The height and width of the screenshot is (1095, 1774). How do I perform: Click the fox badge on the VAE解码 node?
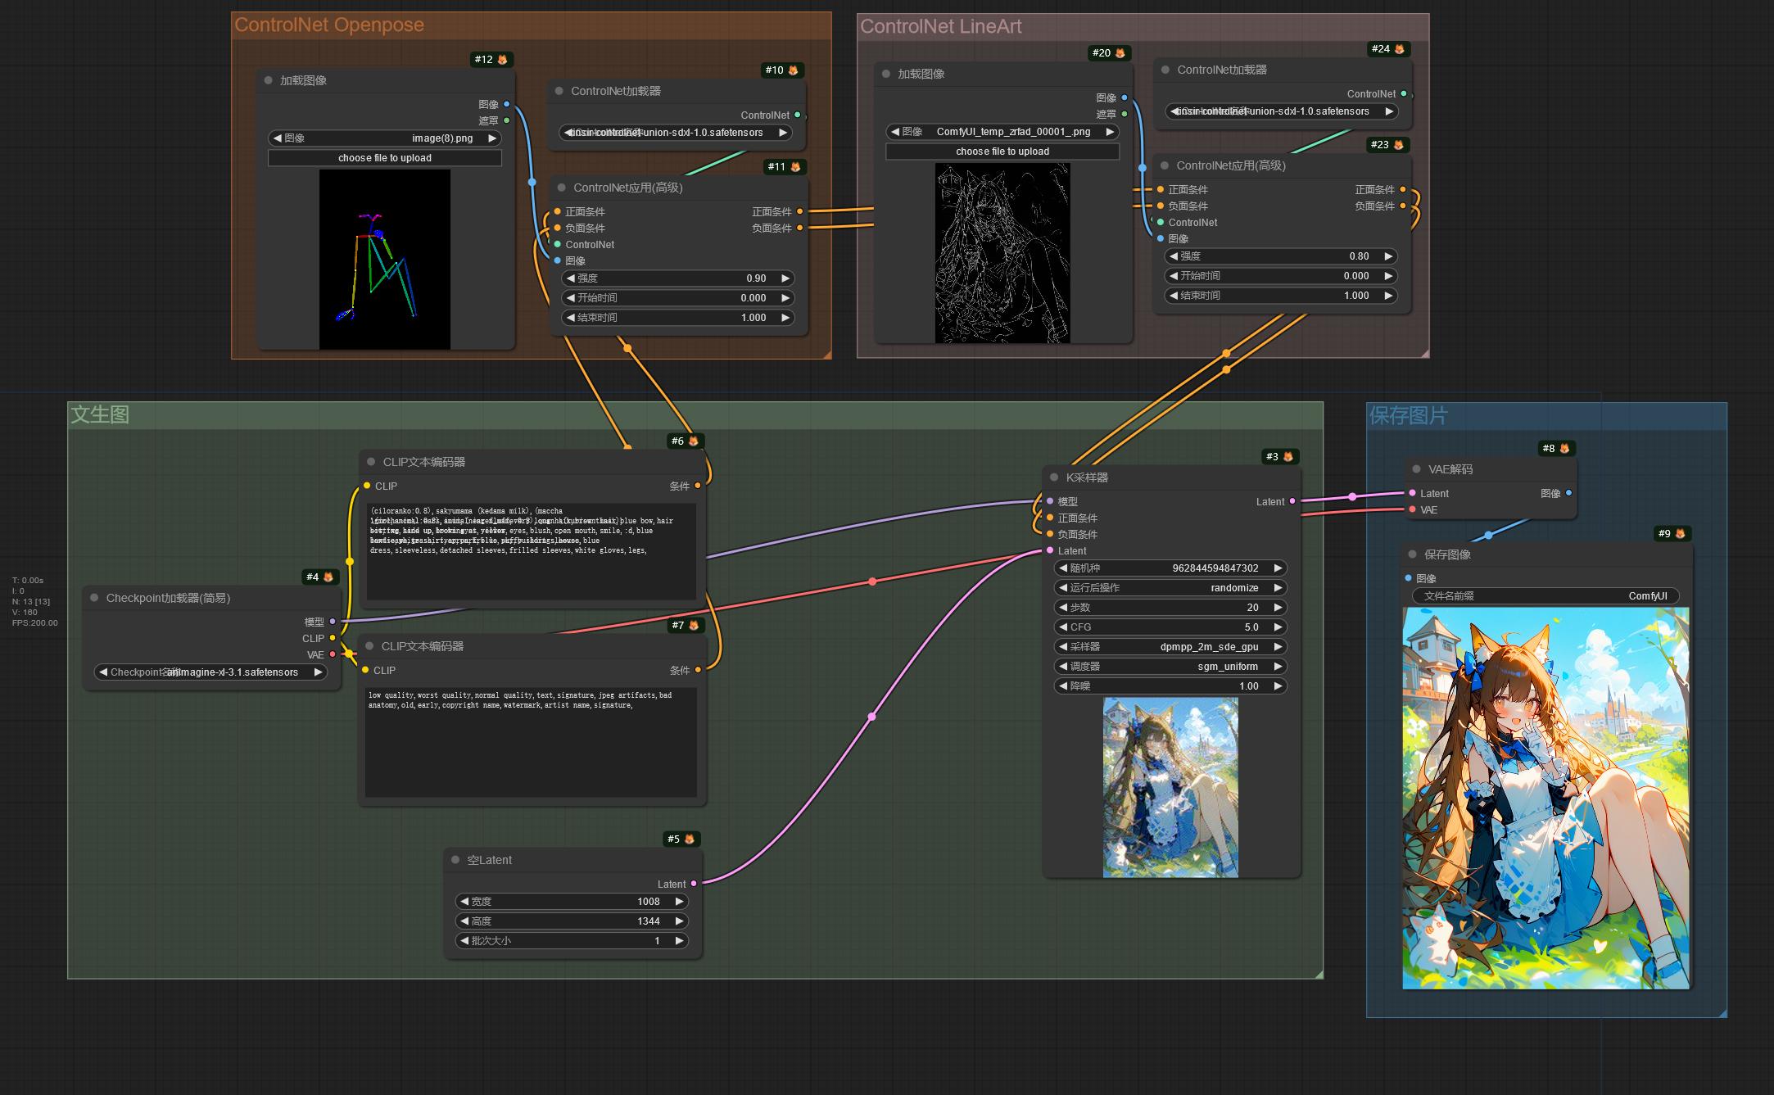[x=1565, y=448]
